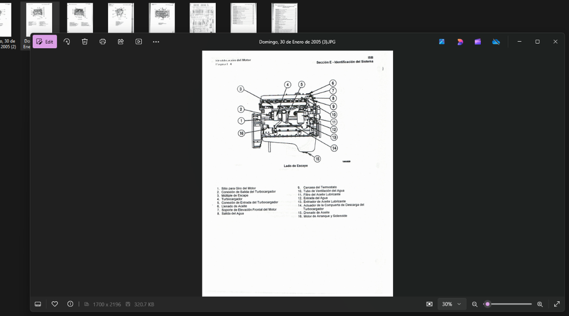Screen dimensions: 569x316
Task: Enter full screen with the expand arrows icon
Action: coord(556,304)
